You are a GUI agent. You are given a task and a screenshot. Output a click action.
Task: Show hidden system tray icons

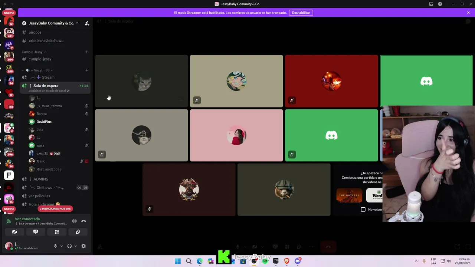click(416, 261)
